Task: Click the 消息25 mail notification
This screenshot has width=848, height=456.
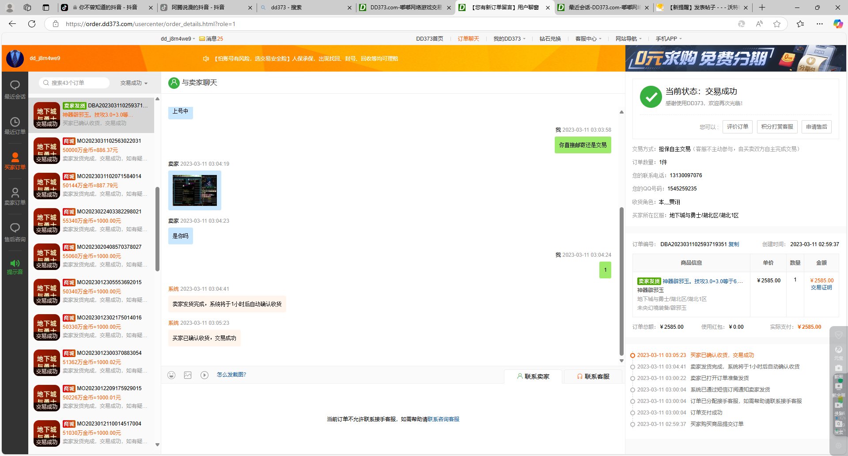Action: click(x=211, y=39)
